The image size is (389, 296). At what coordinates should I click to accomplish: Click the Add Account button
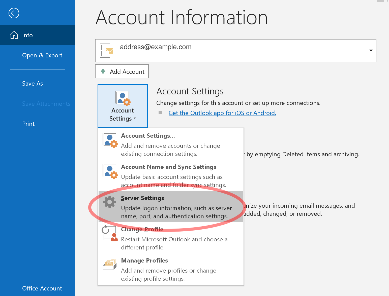tap(122, 71)
